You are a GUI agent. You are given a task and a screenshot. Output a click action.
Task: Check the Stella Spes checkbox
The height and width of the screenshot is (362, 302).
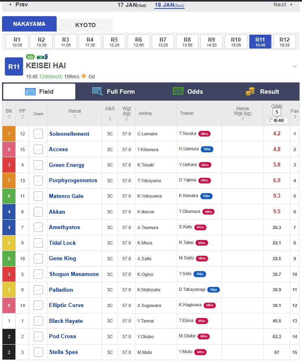pyautogui.click(x=38, y=352)
